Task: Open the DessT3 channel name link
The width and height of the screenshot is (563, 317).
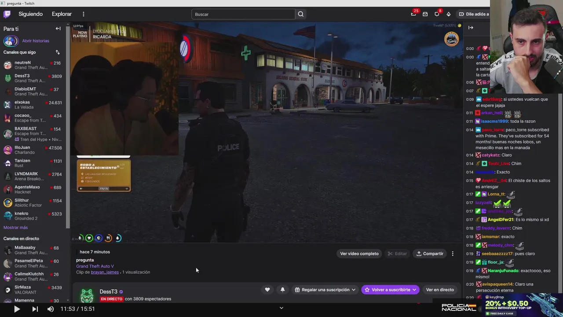Action: (x=108, y=291)
